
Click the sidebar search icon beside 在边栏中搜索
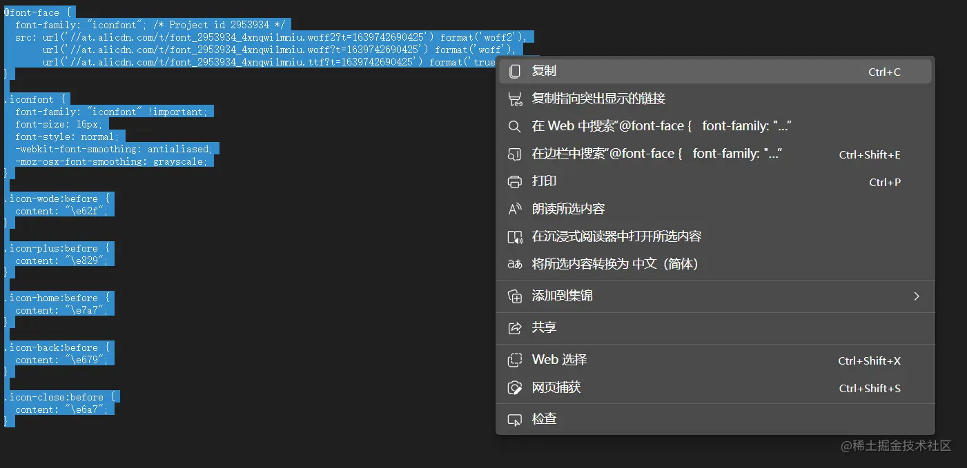pyautogui.click(x=515, y=154)
